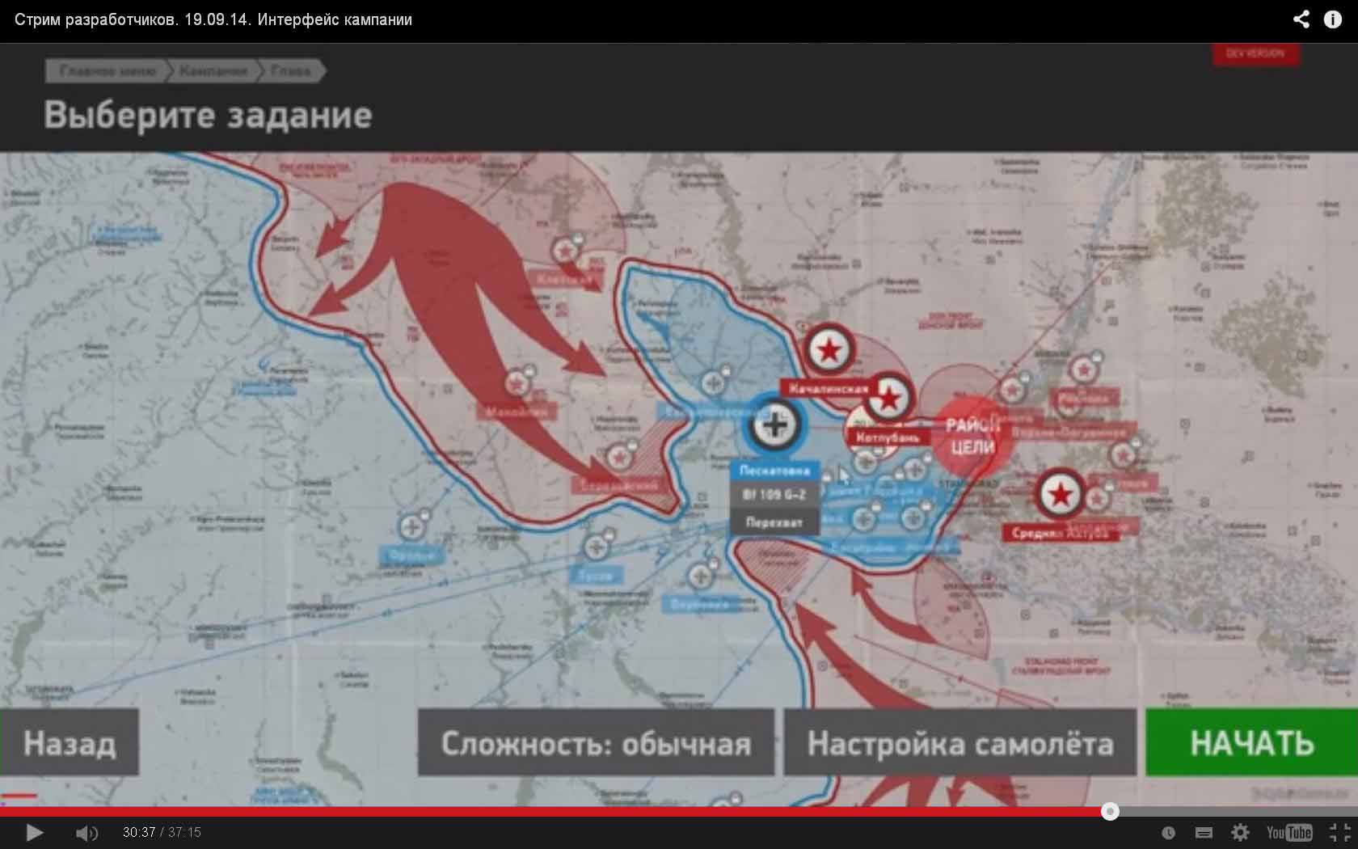Viewport: 1358px width, 849px height.
Task: Click locked German cross marker above Тусов label
Action: tap(597, 547)
